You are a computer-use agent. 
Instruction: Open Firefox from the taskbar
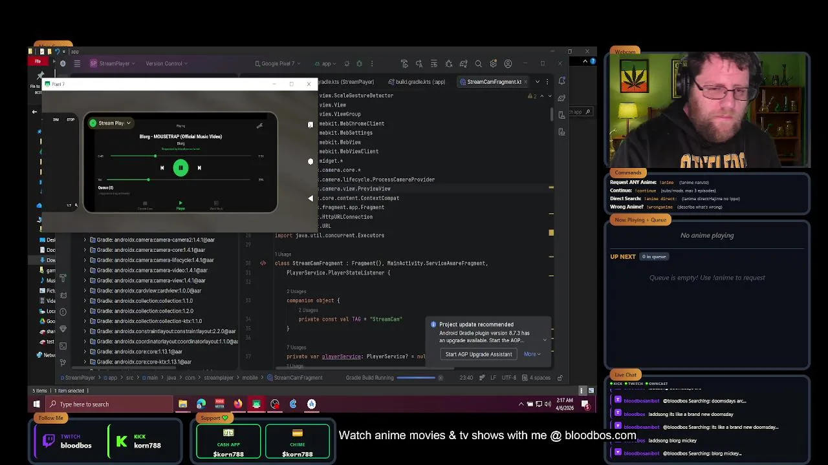pos(238,404)
